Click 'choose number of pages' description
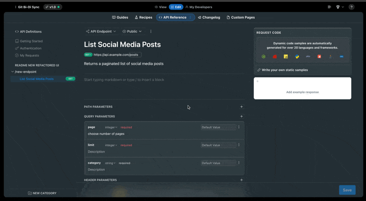Screen dimensions: 366x201 106,133
